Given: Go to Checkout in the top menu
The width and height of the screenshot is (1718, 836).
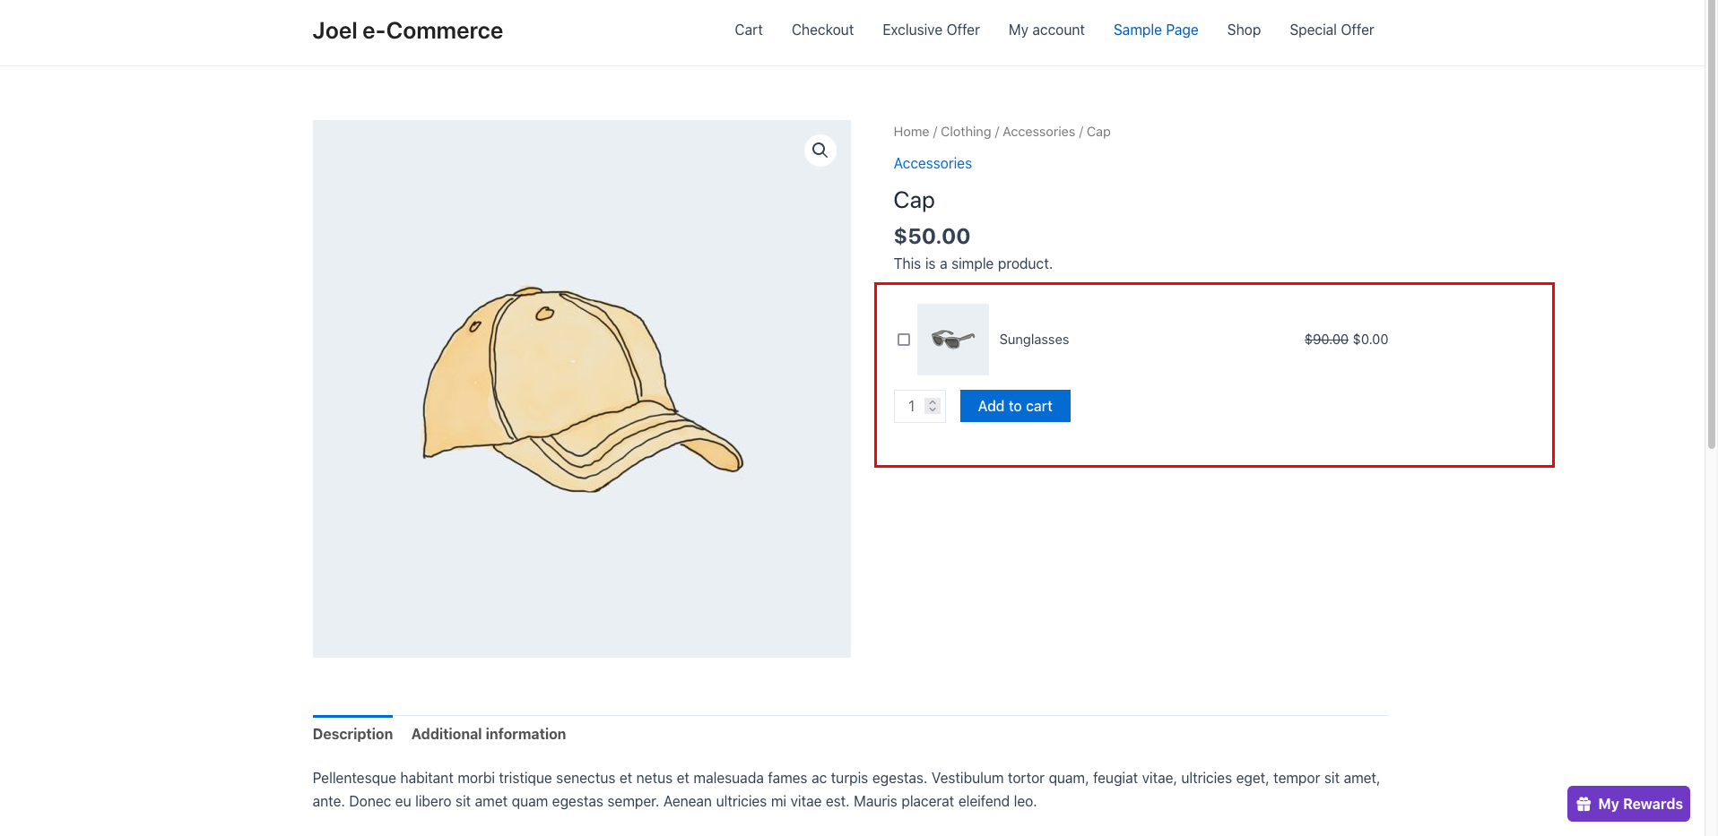Looking at the screenshot, I should (x=822, y=30).
